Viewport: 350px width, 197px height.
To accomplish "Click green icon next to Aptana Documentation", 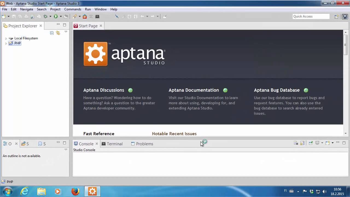I will point(225,90).
